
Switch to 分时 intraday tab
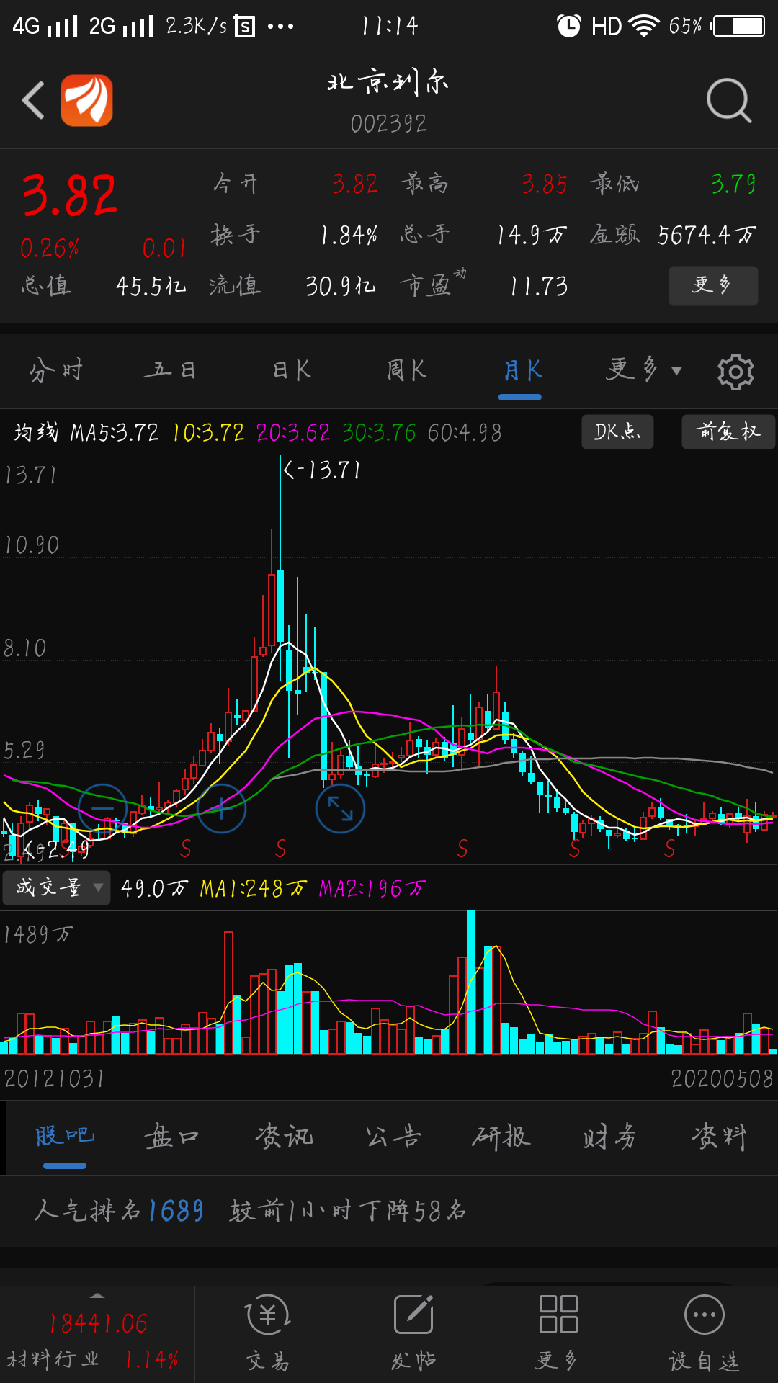(x=56, y=370)
